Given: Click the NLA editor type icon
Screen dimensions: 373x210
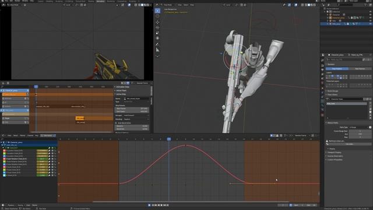Looking at the screenshot, I should coord(3,83).
